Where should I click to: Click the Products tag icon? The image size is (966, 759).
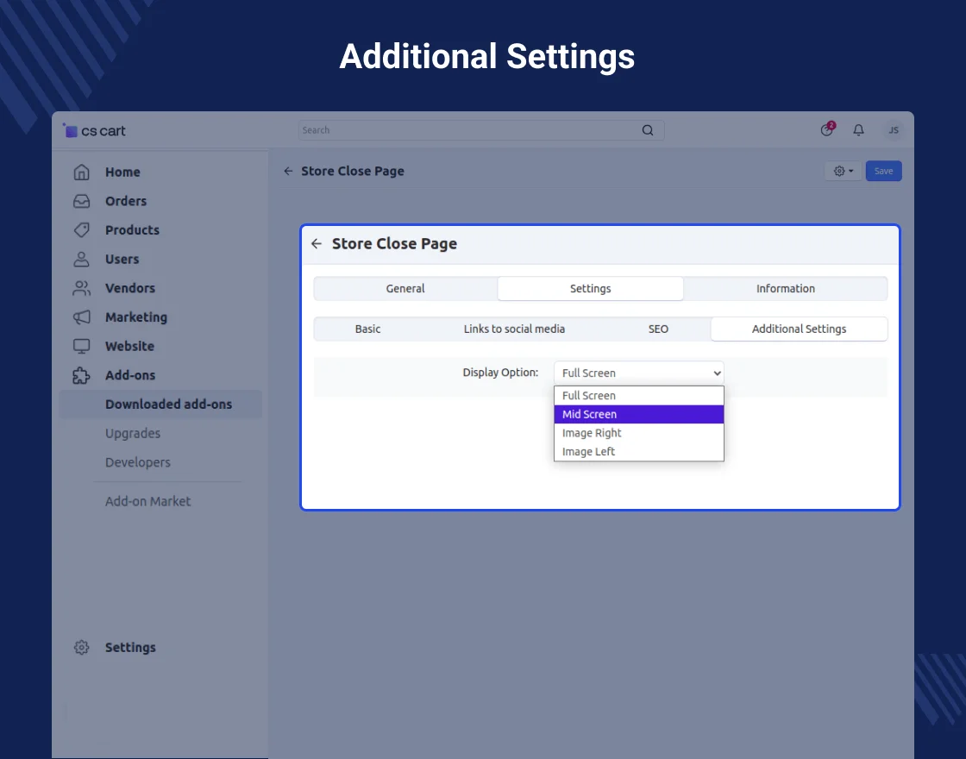82,230
